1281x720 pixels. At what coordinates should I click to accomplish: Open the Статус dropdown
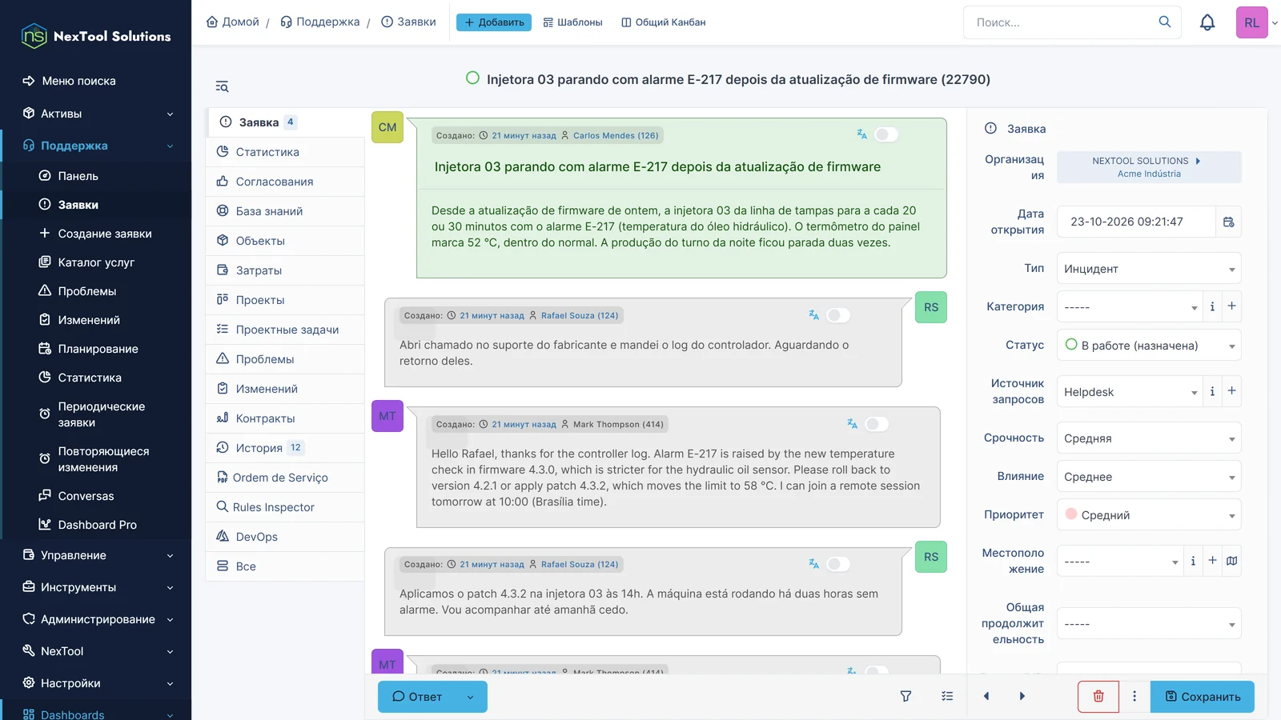point(1149,346)
